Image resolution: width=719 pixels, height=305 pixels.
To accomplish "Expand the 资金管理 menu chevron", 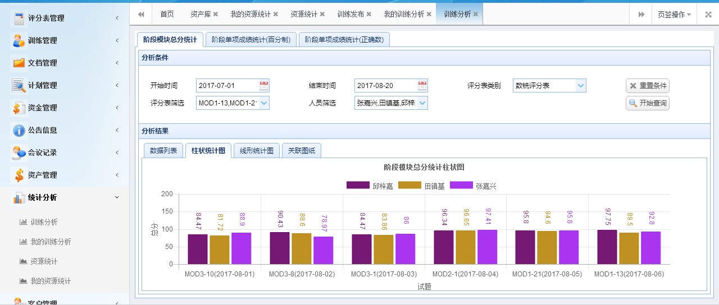I will [117, 108].
